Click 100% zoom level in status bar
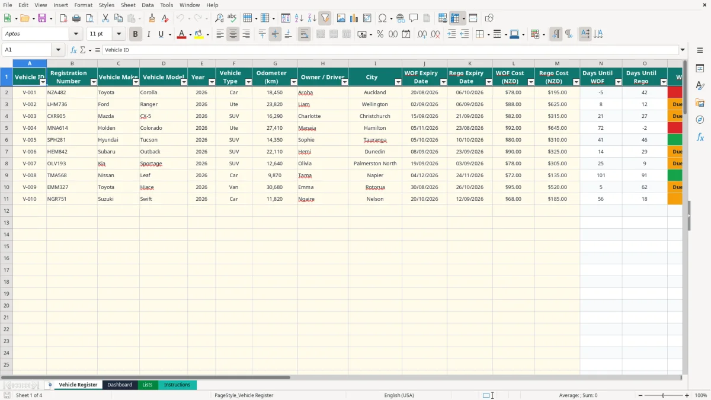This screenshot has height=400, width=711. click(701, 395)
